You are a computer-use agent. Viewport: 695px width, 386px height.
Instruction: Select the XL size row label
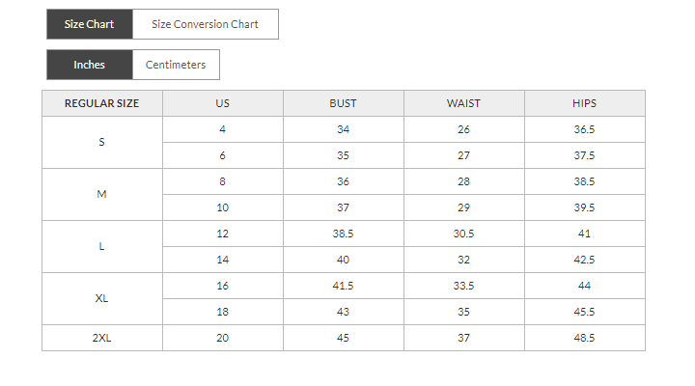tap(101, 298)
